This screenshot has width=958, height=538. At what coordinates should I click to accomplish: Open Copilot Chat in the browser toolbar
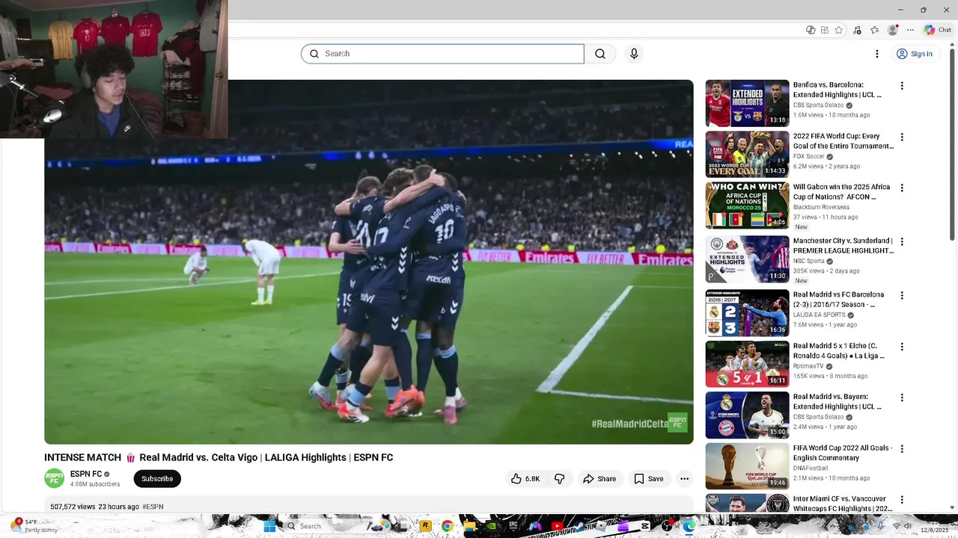point(937,30)
